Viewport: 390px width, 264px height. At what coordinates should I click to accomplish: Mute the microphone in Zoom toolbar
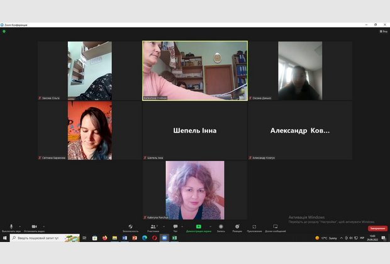click(x=11, y=227)
